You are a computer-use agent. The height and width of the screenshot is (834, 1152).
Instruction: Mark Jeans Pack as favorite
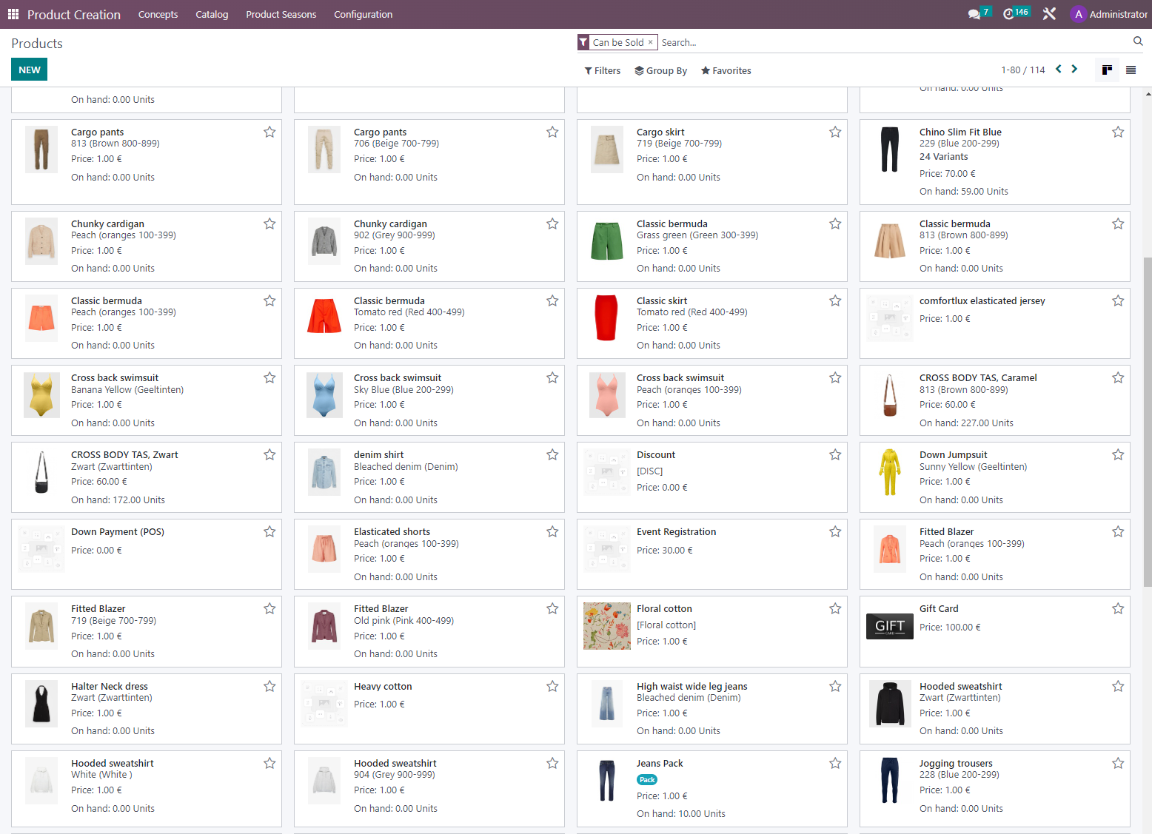[835, 764]
